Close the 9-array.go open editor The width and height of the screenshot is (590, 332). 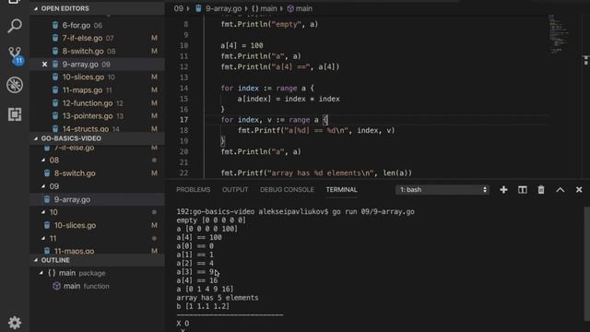point(45,65)
